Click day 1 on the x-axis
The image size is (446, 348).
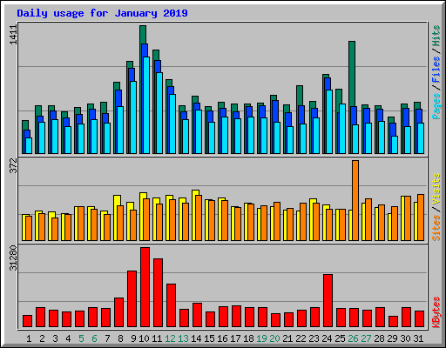click(29, 338)
